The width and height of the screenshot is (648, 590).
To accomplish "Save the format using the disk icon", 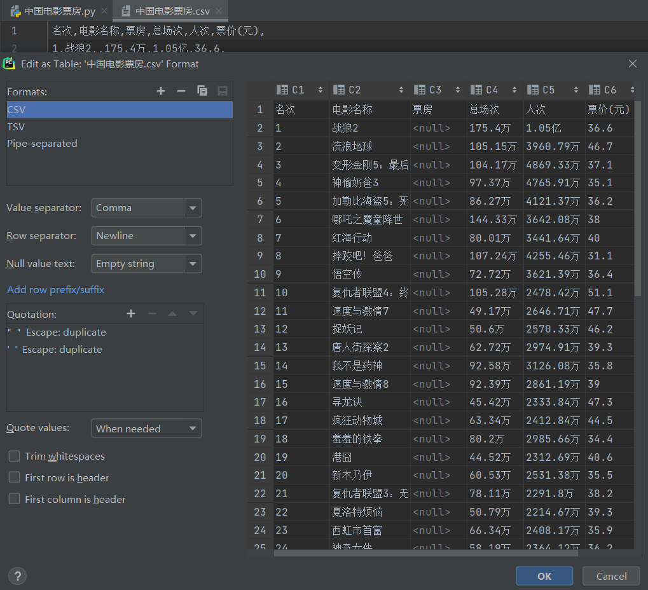I will tap(221, 91).
